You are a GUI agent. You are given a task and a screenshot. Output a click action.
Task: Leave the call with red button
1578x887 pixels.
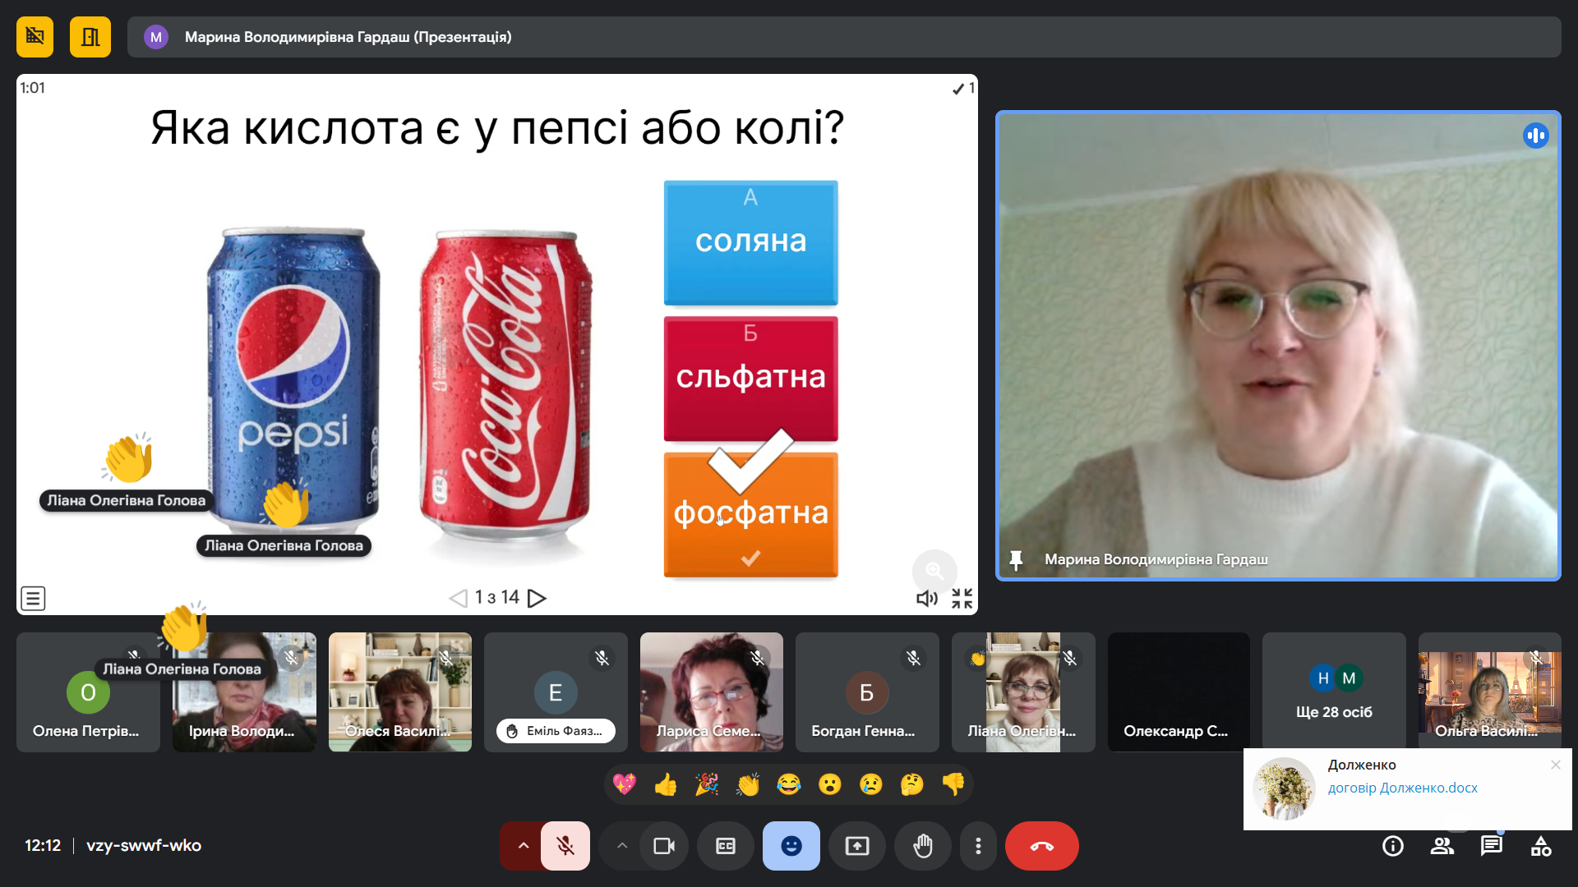click(1042, 846)
